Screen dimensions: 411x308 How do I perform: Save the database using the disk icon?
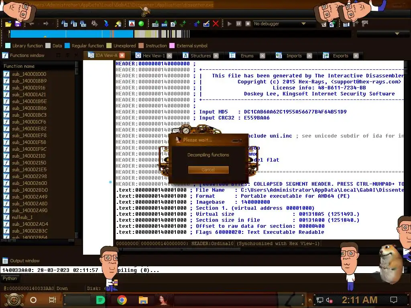tap(18, 24)
